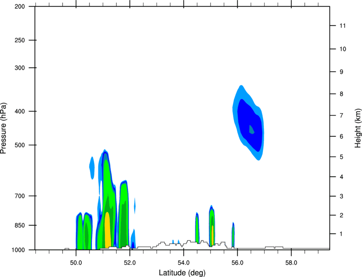
Task: Click the green column near latitude 54.5
Action: click(x=197, y=228)
